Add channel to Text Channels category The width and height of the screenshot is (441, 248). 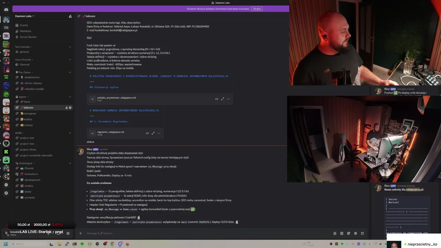pyautogui.click(x=70, y=47)
